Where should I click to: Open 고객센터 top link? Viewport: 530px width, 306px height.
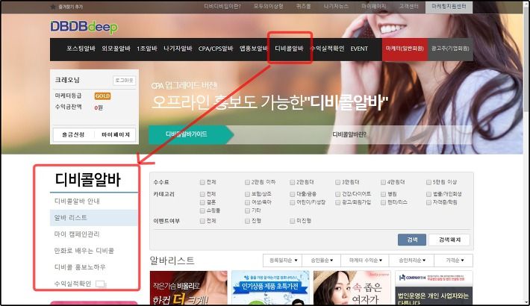click(x=408, y=7)
